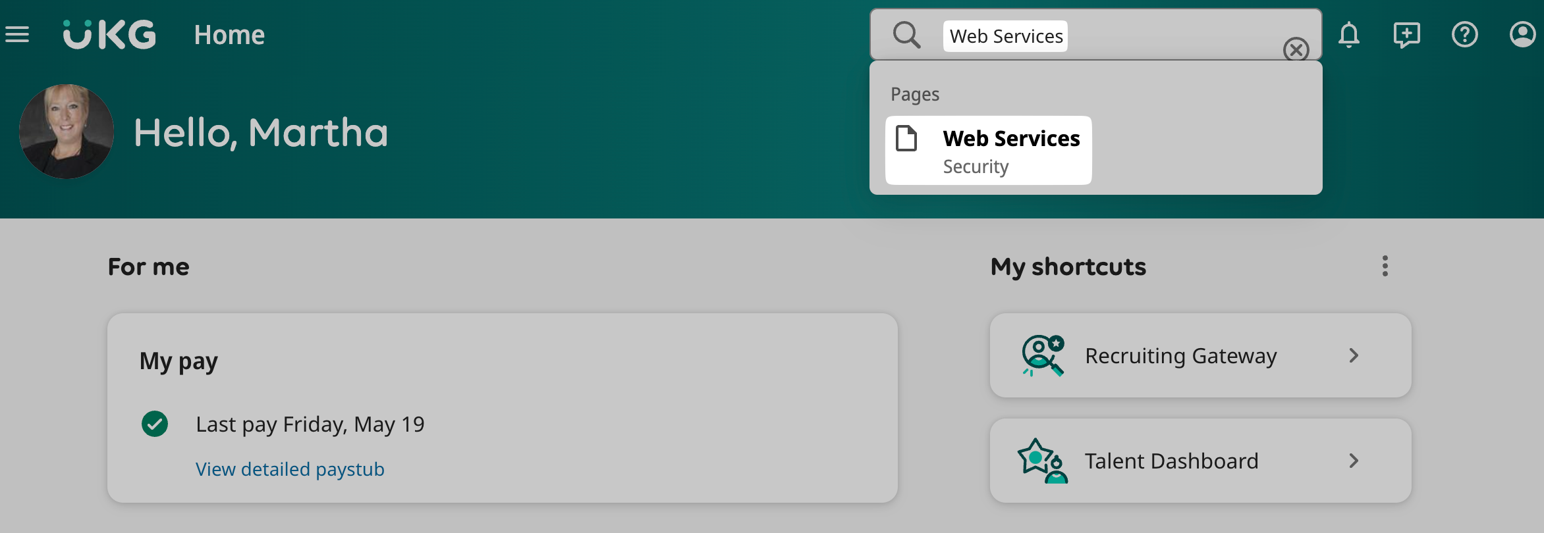The width and height of the screenshot is (1544, 533).
Task: Click the Recruiting Gateway magnifier icon
Action: click(x=1042, y=355)
